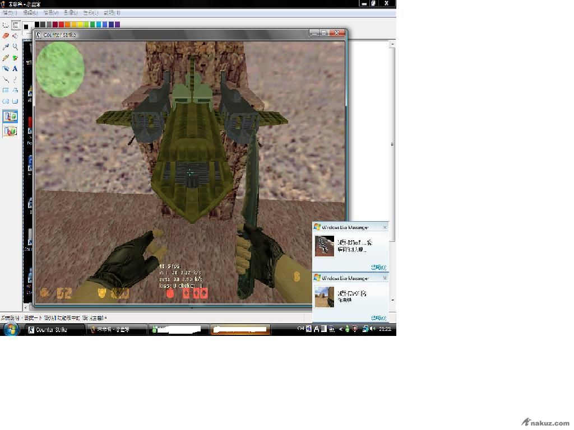Switch to Counter Strike taskbar button

point(54,329)
